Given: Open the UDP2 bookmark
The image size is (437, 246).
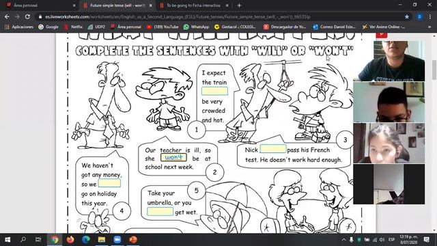Looking at the screenshot, I should point(96,27).
